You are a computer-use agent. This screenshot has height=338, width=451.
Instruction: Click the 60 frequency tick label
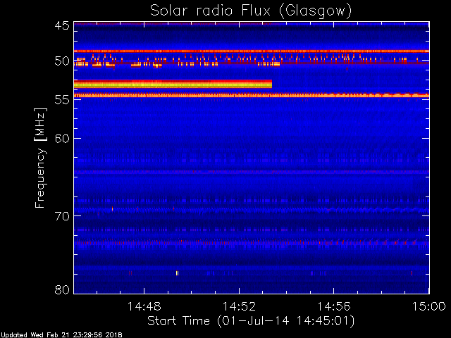coord(62,138)
